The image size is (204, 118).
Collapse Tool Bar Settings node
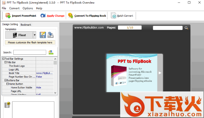coord(3,59)
